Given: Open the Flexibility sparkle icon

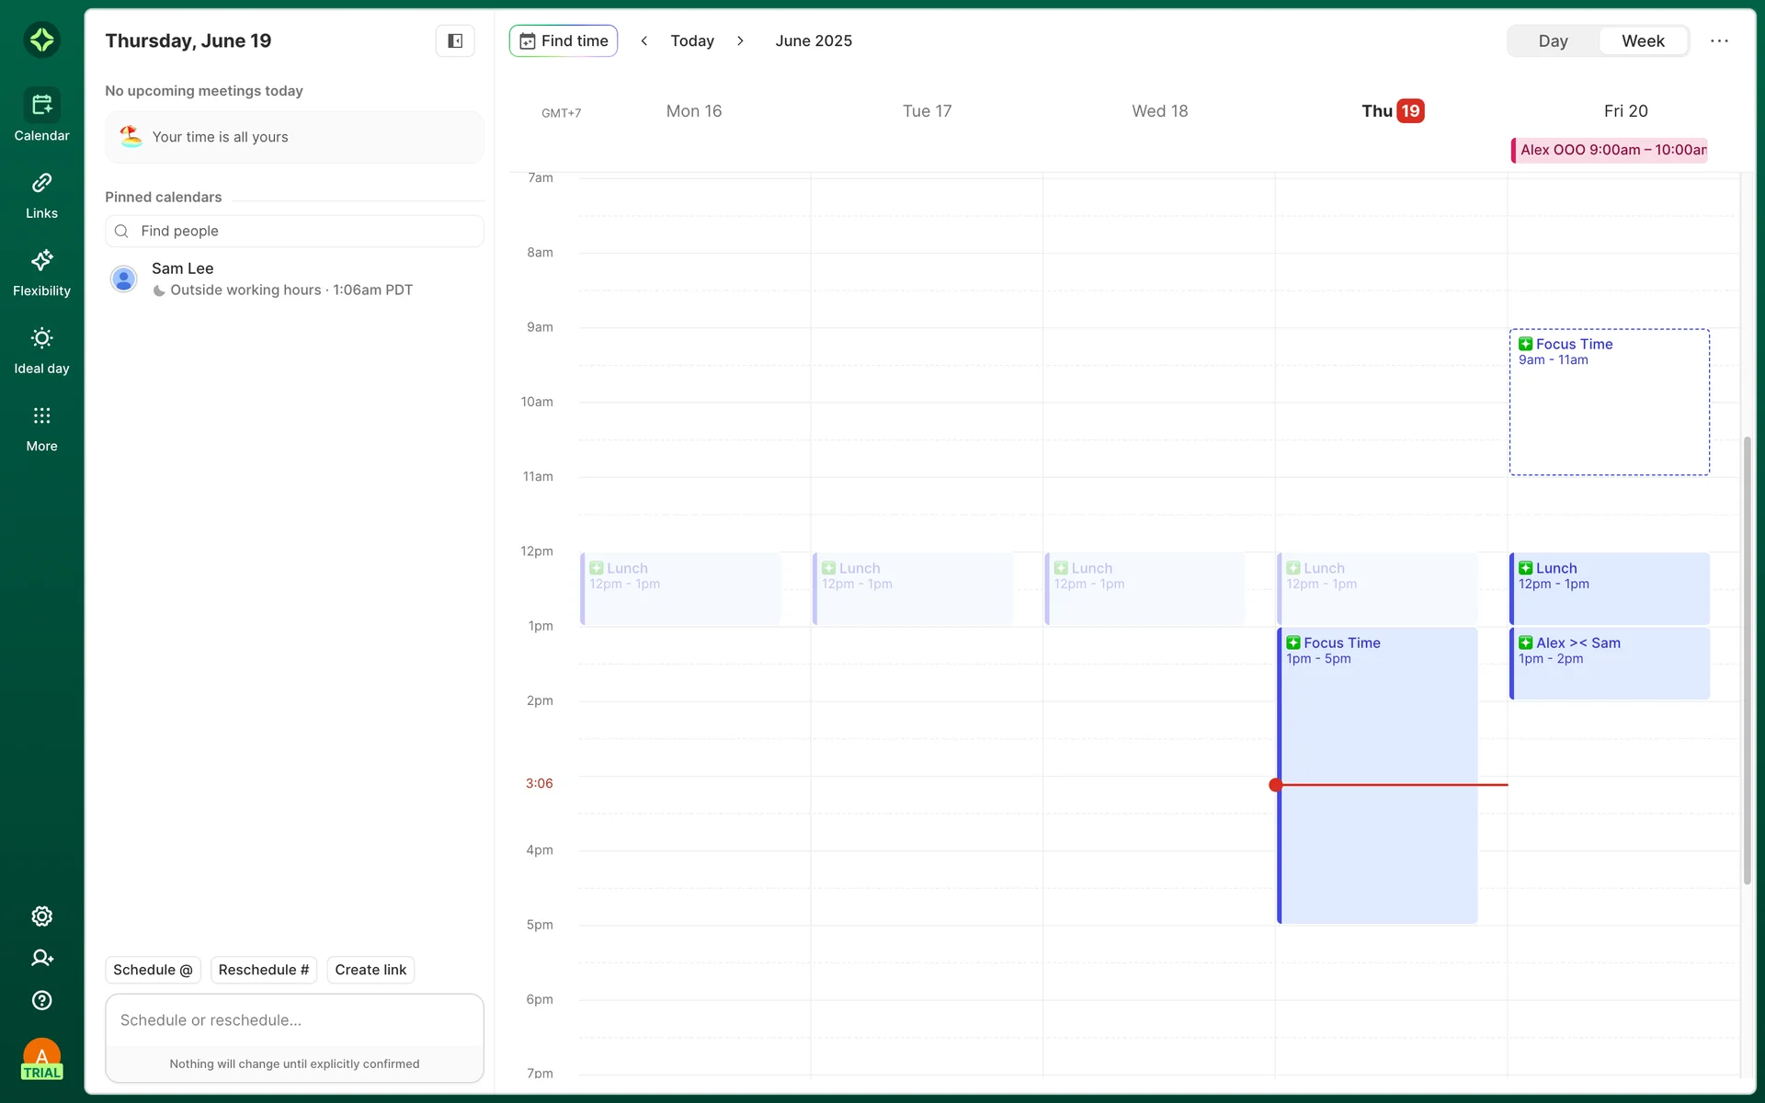Looking at the screenshot, I should [x=41, y=261].
